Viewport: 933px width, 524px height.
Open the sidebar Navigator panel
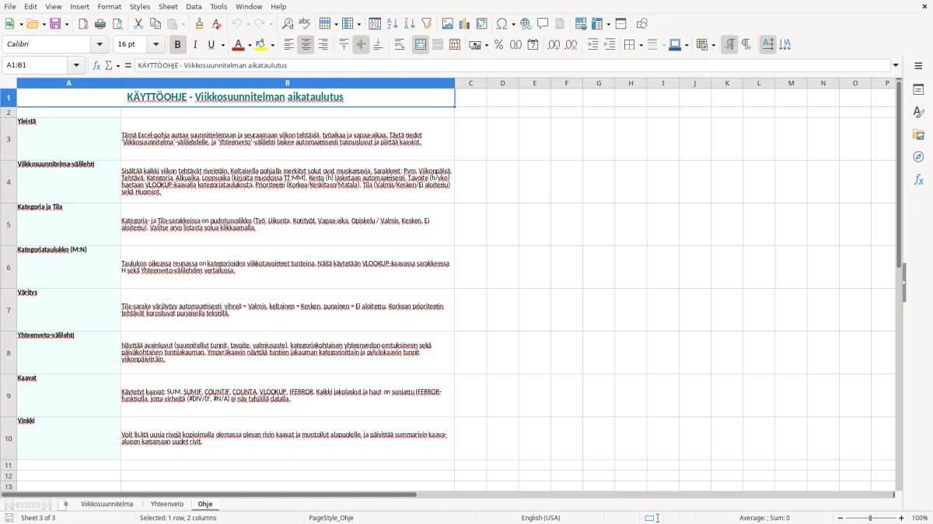pyautogui.click(x=918, y=157)
